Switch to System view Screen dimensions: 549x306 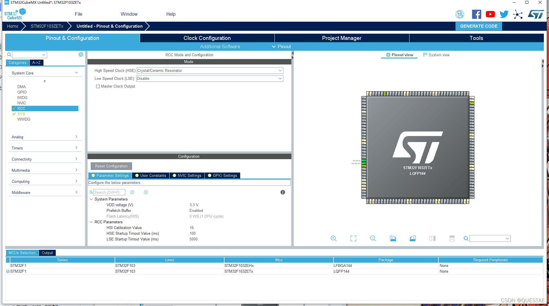[436, 55]
